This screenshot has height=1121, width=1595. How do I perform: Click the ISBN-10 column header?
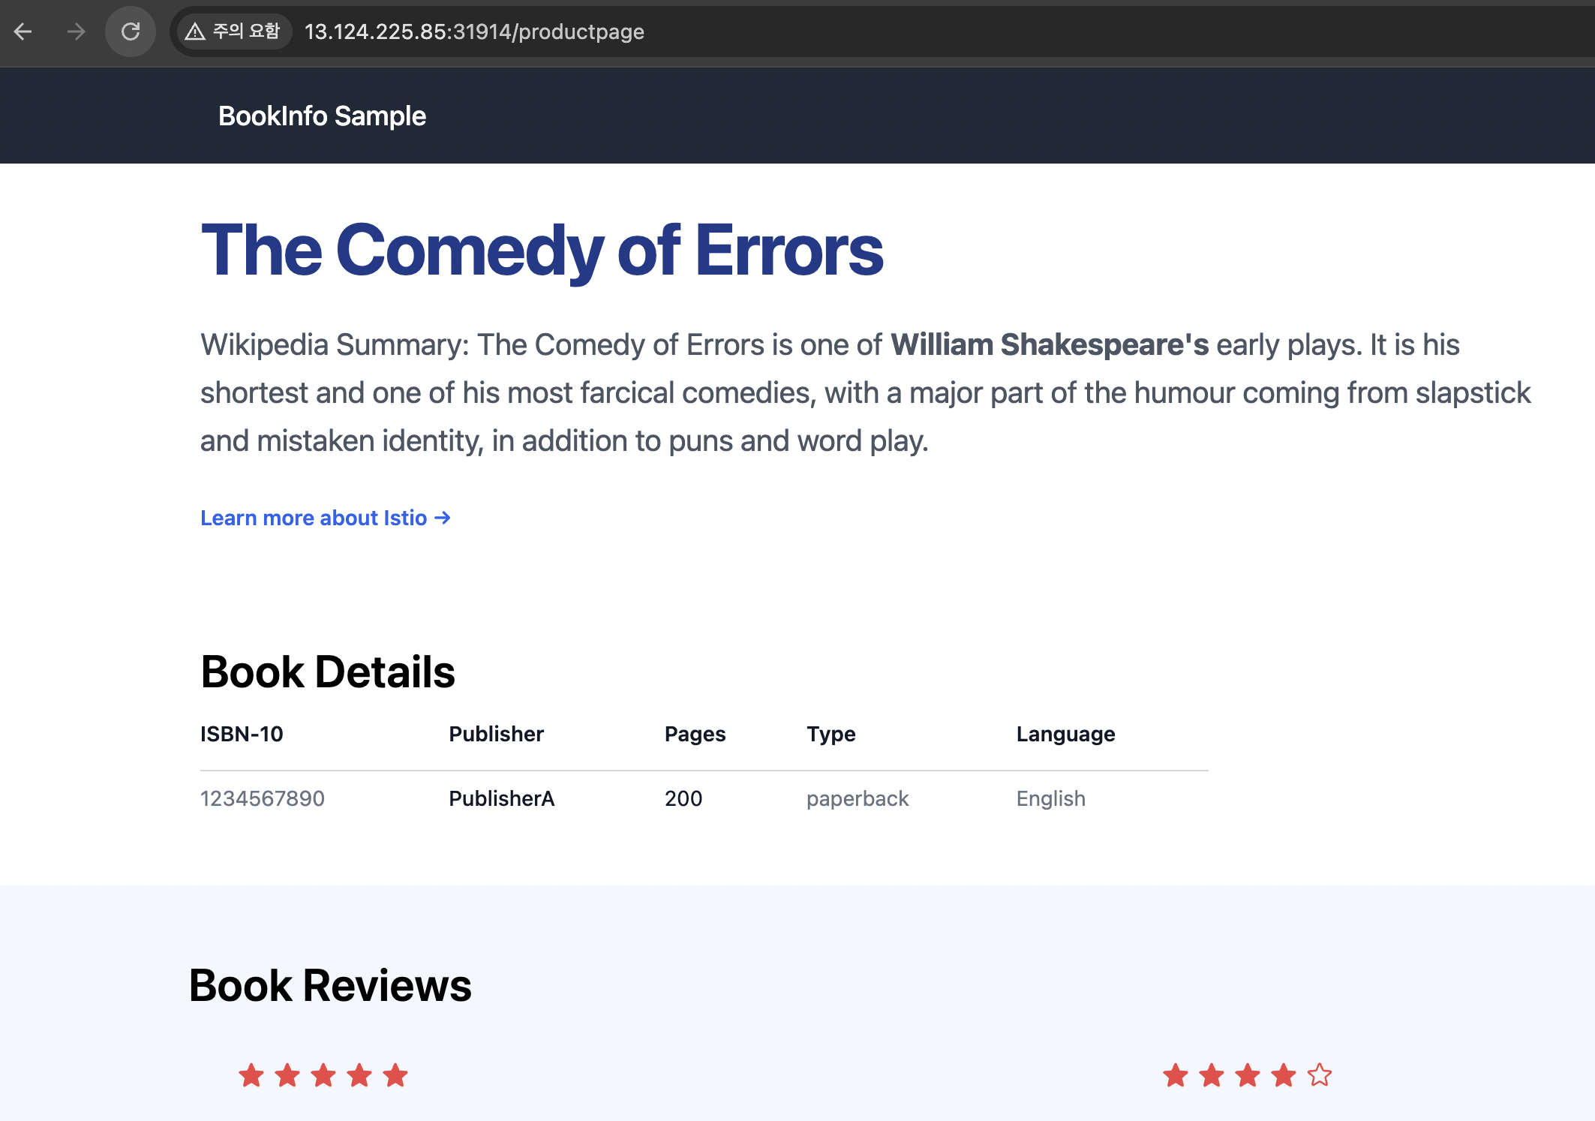point(242,734)
